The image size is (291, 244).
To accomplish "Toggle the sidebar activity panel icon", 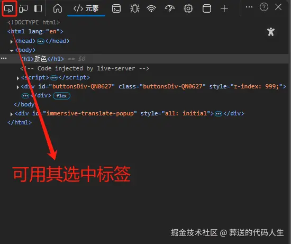I will (38, 8).
